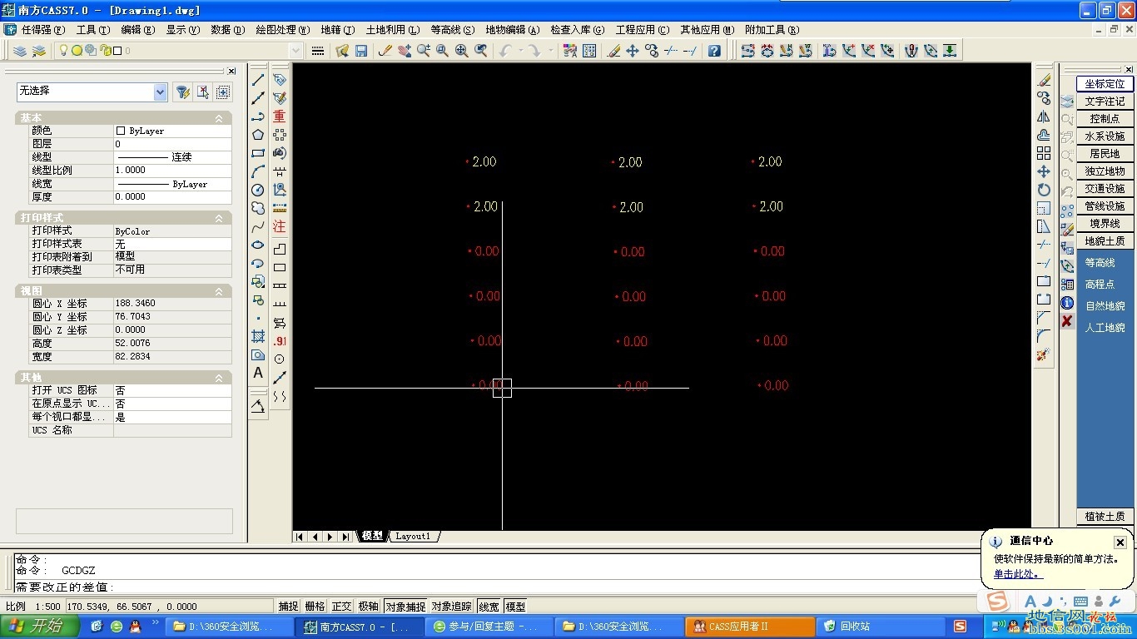Toggle 对象追踪 object tracking
Screen dimensions: 1137x639
pyautogui.click(x=452, y=607)
